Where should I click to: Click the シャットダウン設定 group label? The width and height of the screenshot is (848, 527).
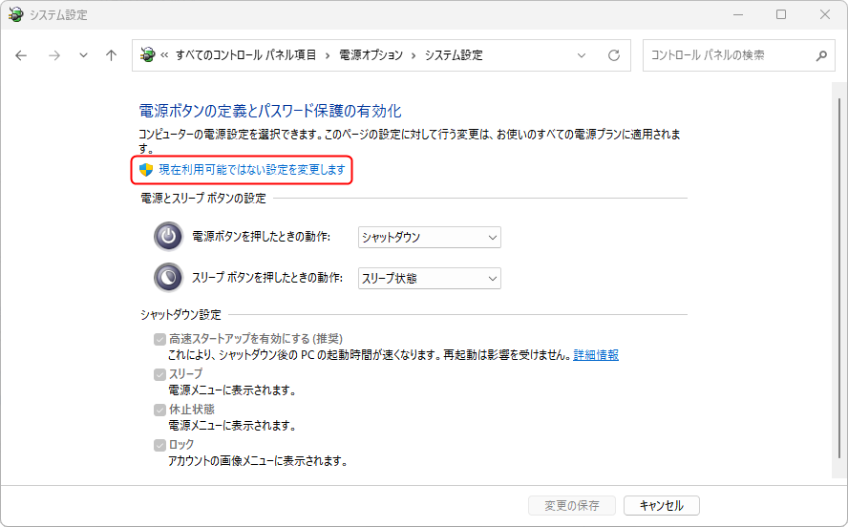[180, 315]
